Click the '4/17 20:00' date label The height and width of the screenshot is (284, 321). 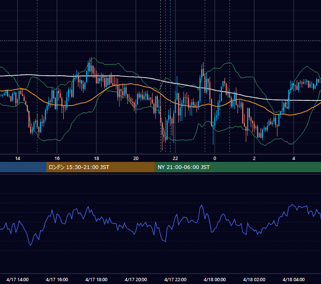coord(136,279)
